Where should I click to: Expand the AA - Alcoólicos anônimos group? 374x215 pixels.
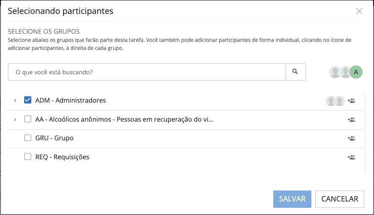click(15, 120)
